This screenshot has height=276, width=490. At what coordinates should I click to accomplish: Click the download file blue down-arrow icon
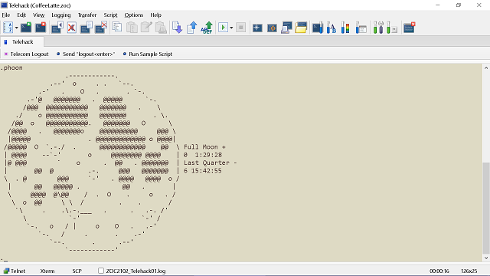point(177,28)
